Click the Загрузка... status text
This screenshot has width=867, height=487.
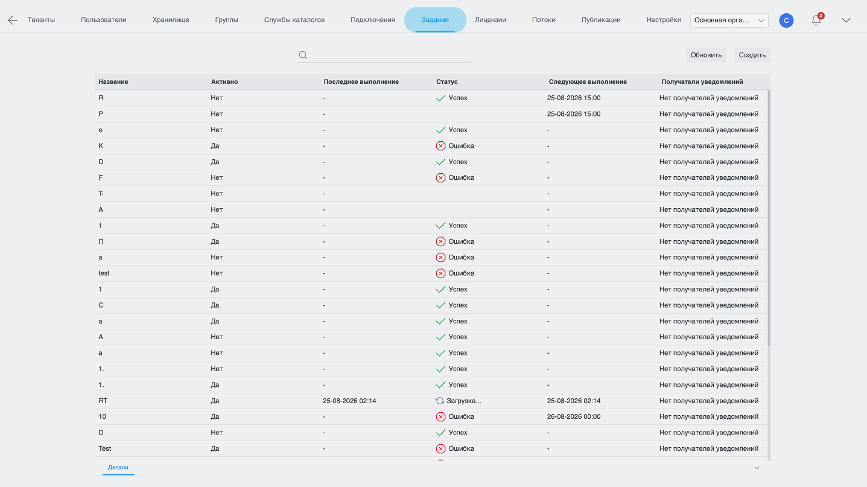tap(464, 401)
